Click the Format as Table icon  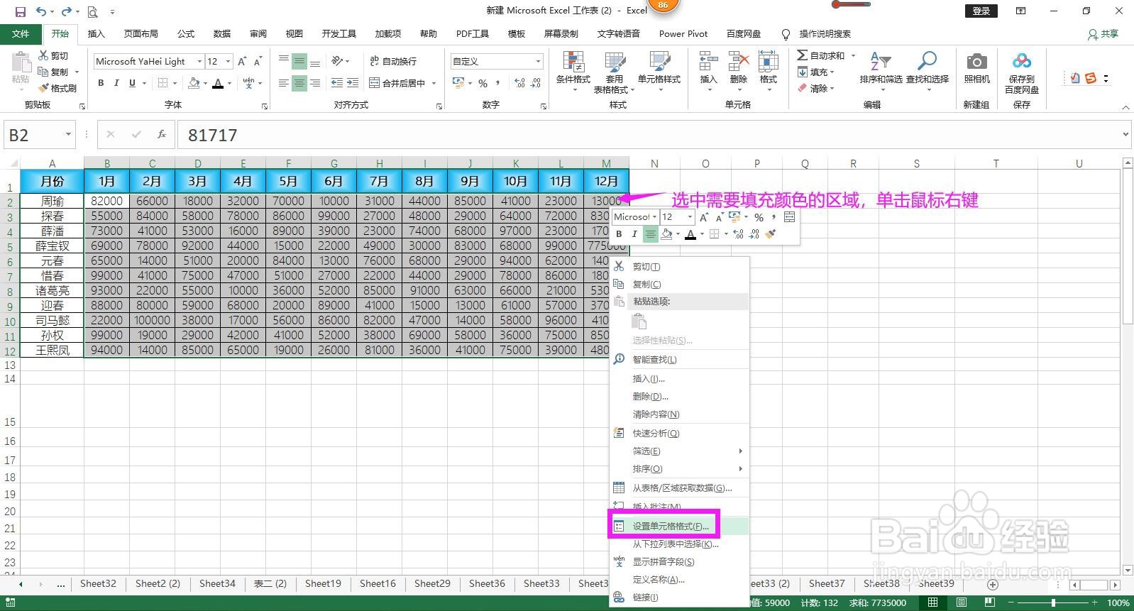pos(615,62)
